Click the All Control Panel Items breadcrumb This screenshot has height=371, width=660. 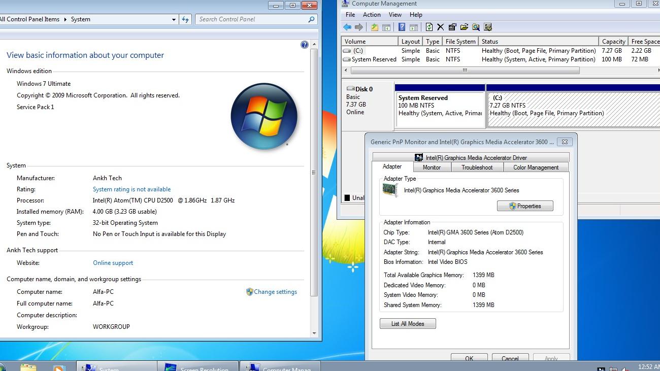click(29, 19)
